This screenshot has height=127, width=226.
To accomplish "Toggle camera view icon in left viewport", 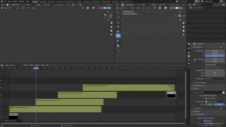I will 112,31.
